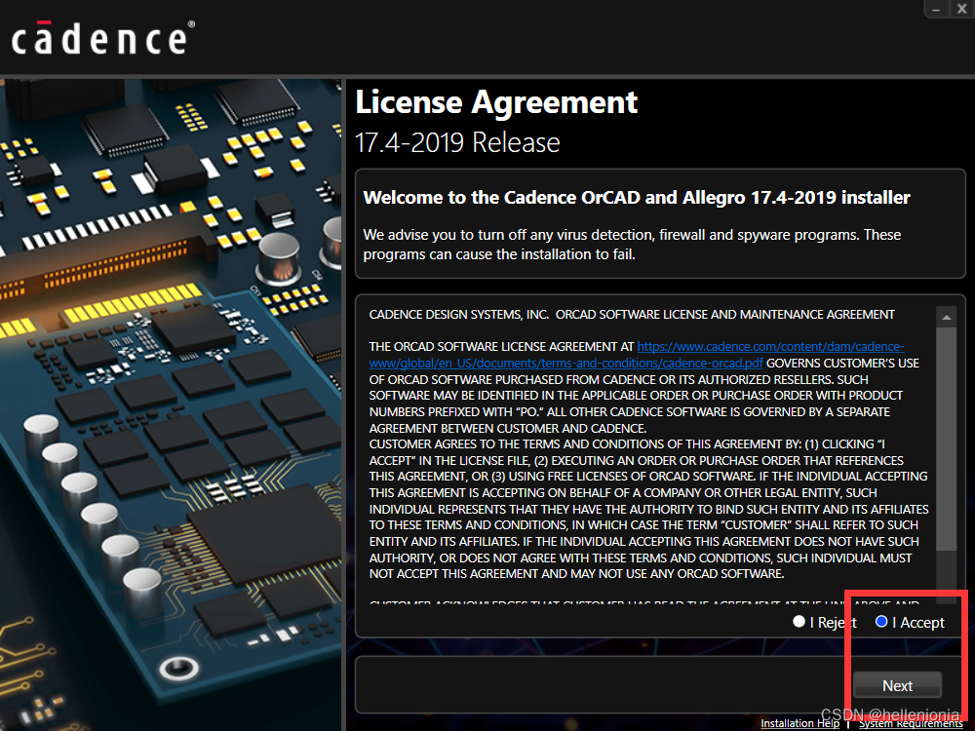Click the license text scroll-up arrow
This screenshot has width=975, height=731.
(x=947, y=318)
